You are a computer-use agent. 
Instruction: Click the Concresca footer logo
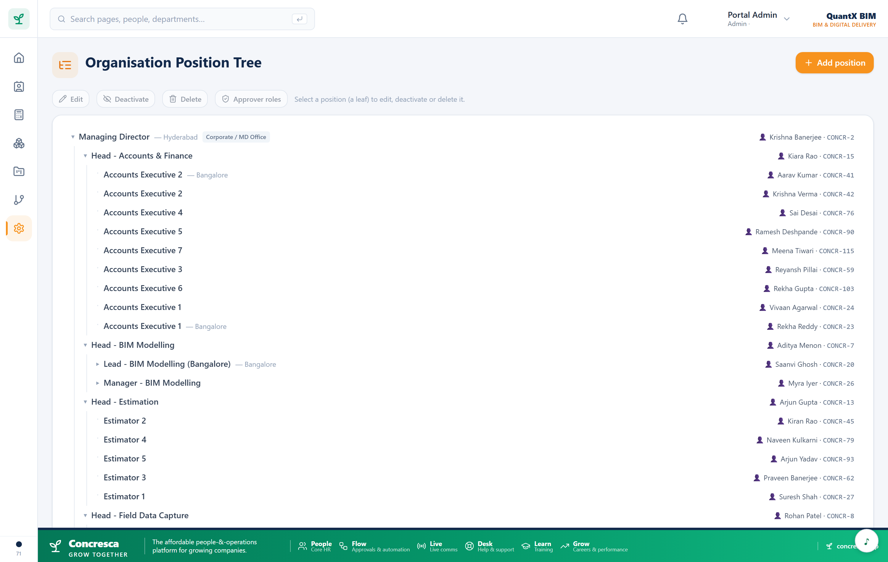click(x=89, y=548)
